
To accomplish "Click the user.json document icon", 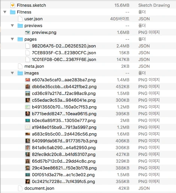I will click(20, 19).
